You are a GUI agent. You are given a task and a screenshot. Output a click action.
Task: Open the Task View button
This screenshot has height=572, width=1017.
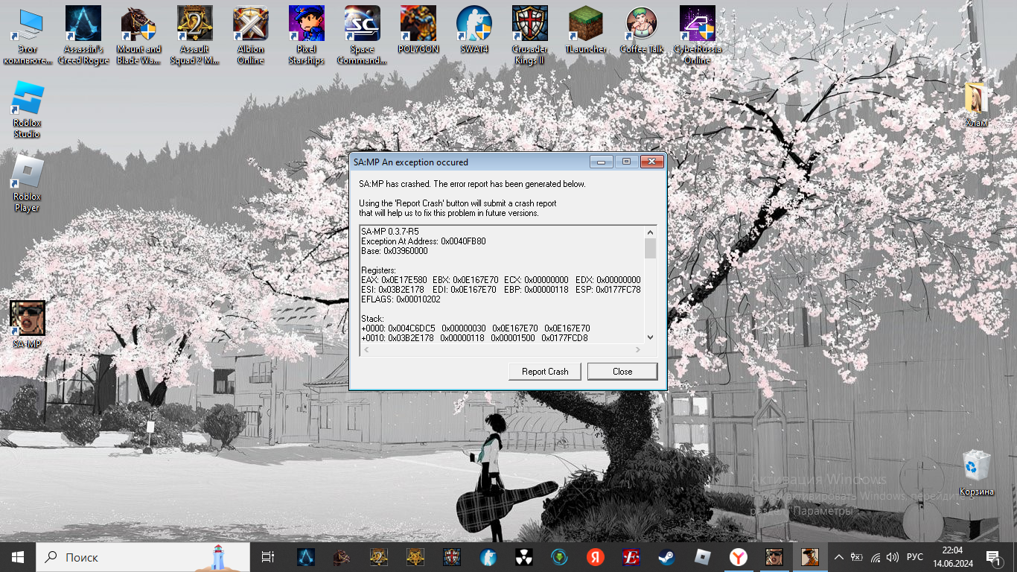(268, 557)
